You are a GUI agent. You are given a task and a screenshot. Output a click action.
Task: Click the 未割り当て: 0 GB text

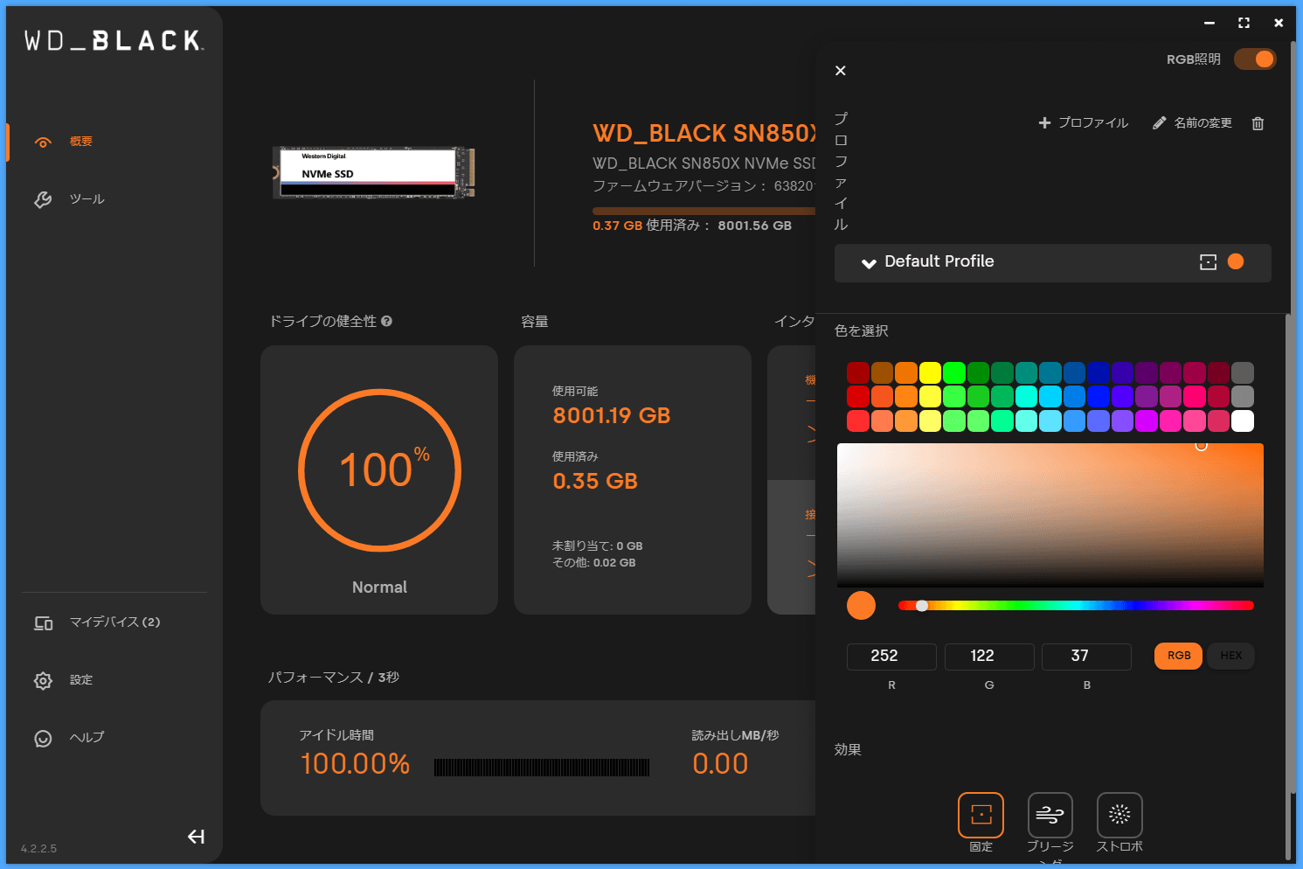click(597, 546)
